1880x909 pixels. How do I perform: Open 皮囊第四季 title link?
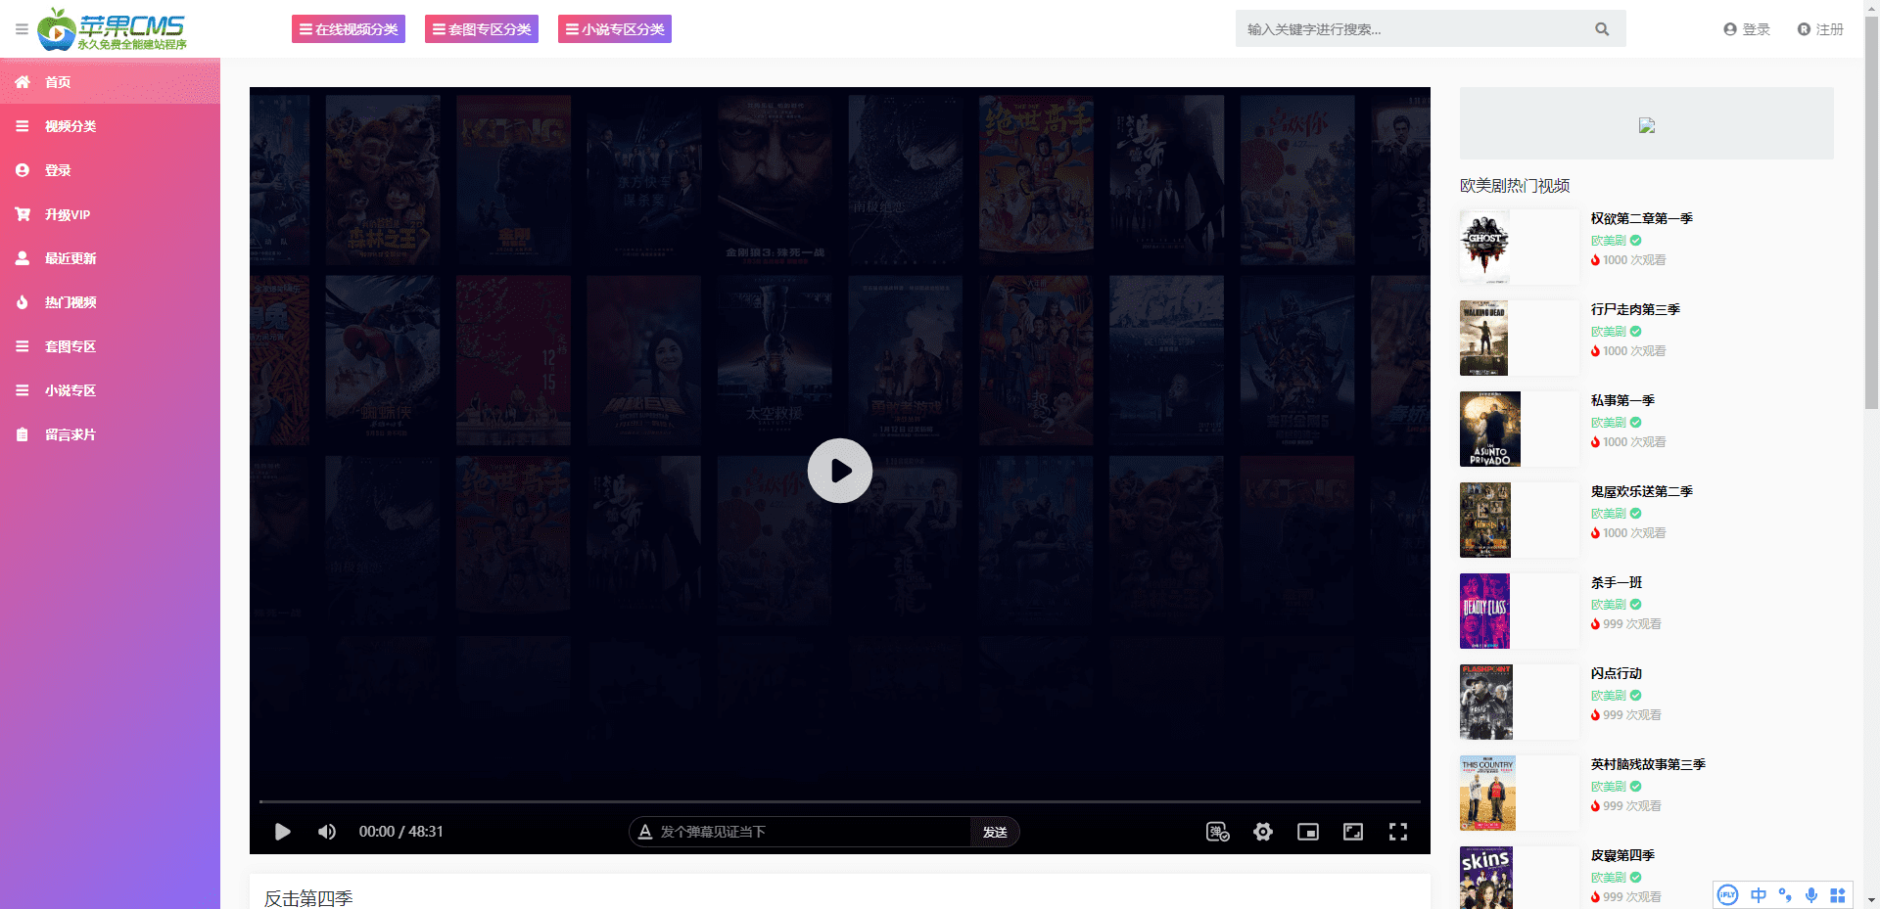[x=1622, y=855]
